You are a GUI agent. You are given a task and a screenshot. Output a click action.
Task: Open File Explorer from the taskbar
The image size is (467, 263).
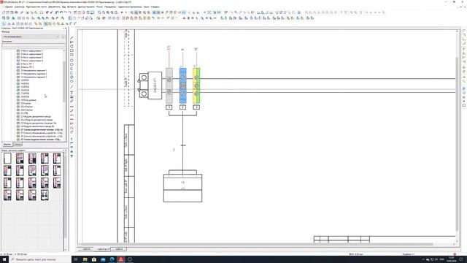[85, 259]
